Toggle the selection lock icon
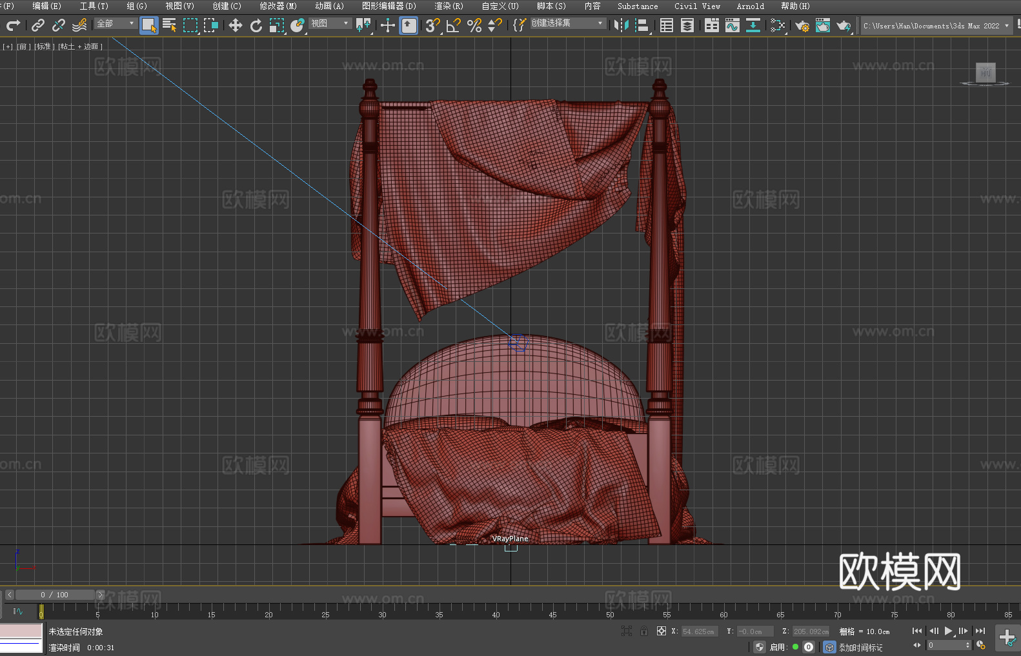 pos(643,631)
